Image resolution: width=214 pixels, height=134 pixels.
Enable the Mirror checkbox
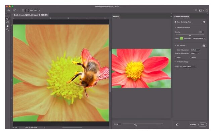tap(190, 57)
